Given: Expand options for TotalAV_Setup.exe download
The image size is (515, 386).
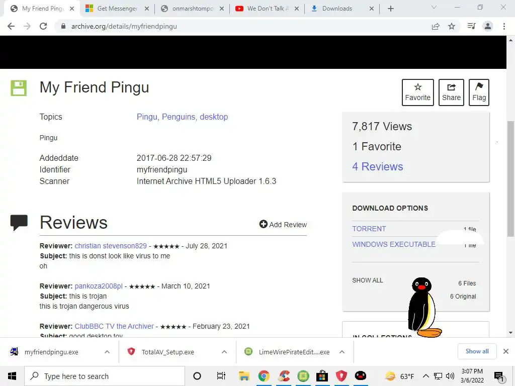Looking at the screenshot, I should 224,352.
